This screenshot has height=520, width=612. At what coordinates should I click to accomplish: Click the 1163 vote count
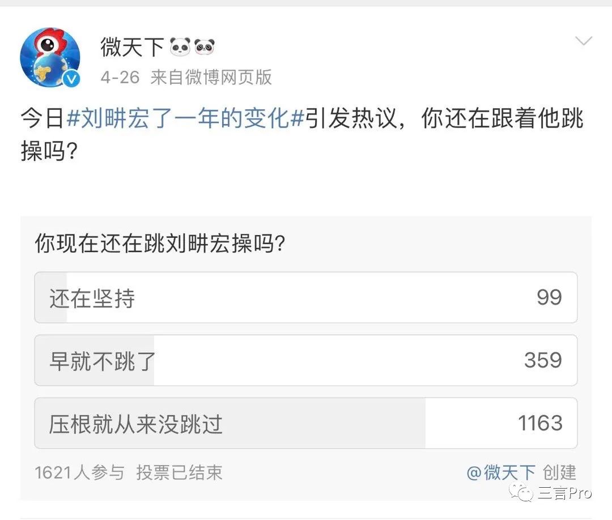pyautogui.click(x=539, y=424)
